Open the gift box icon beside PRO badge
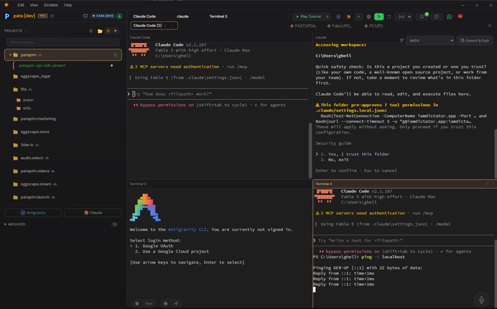 pyautogui.click(x=52, y=16)
